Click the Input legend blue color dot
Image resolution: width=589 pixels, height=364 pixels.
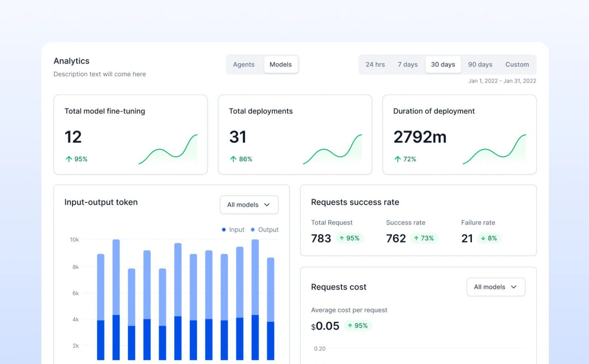tap(224, 230)
